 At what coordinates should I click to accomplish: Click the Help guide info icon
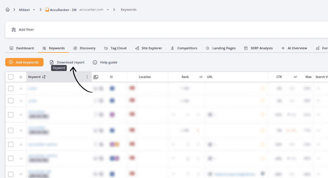pyautogui.click(x=95, y=62)
